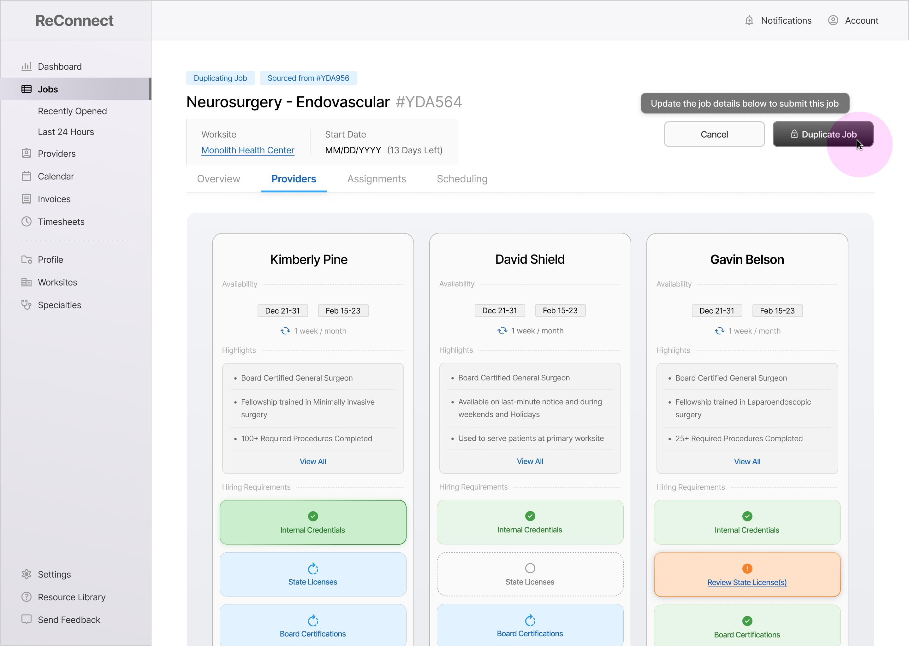Open the Monolith Health Center link
Image resolution: width=909 pixels, height=646 pixels.
(247, 150)
